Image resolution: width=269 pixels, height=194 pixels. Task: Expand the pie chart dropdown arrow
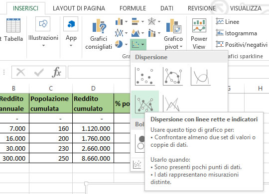[x=126, y=44]
